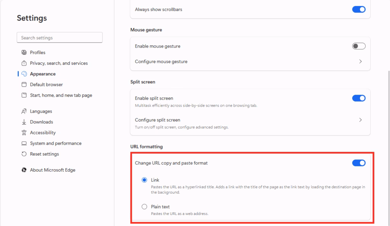Turn off Always show scrollbars toggle
This screenshot has width=390, height=226.
click(x=359, y=10)
